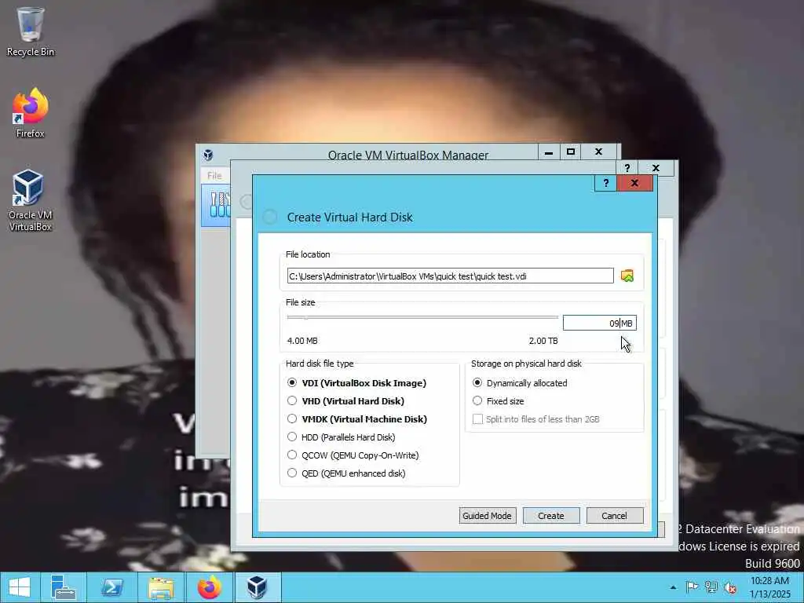Viewport: 804px width, 603px height.
Task: Click the file size MB input field
Action: pyautogui.click(x=599, y=323)
